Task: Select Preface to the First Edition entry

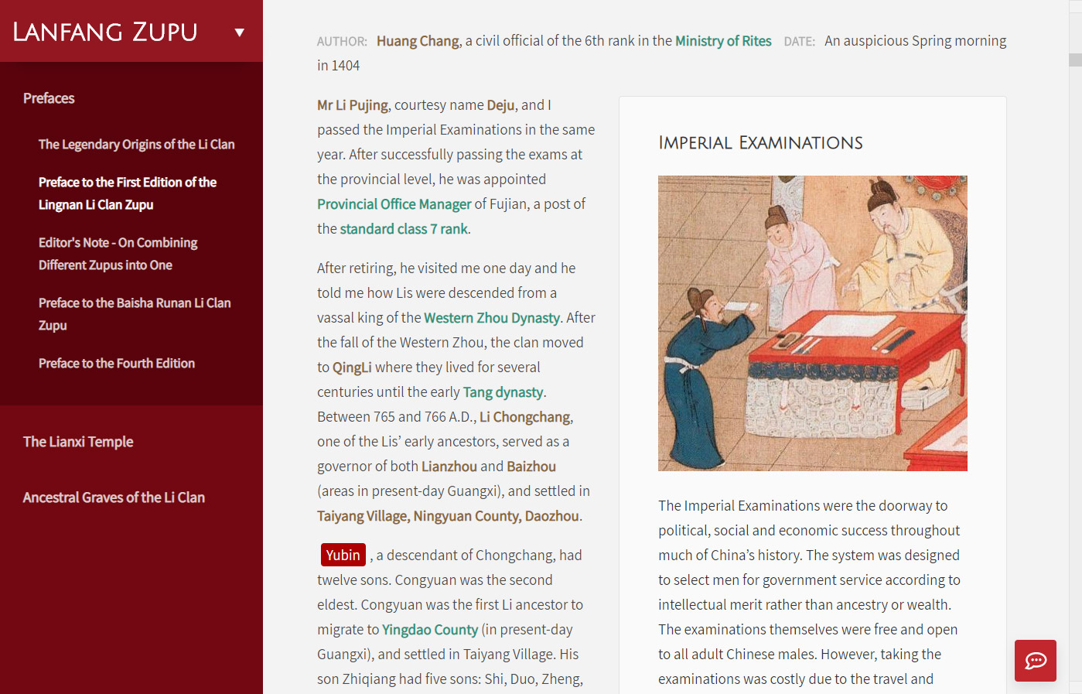Action: tap(128, 193)
